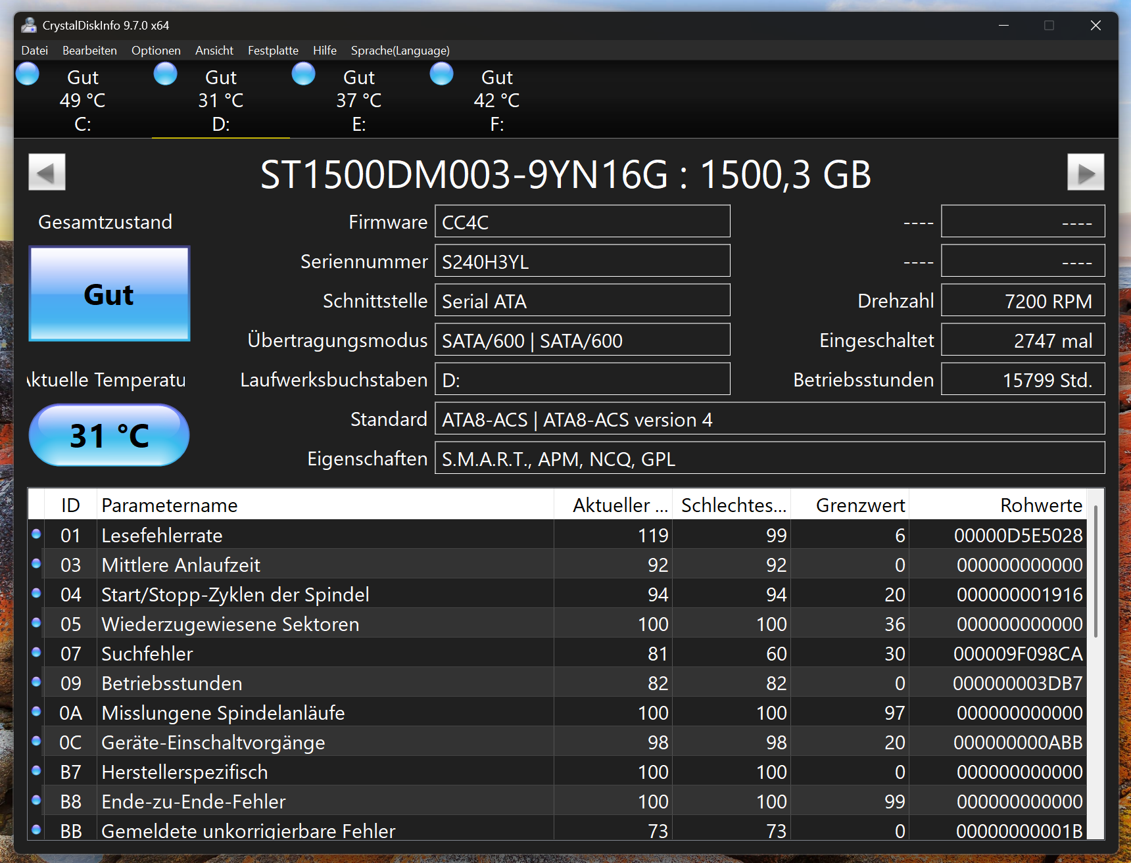Select drive C: tab showing 49 °C
This screenshot has width=1131, height=863.
pyautogui.click(x=83, y=100)
